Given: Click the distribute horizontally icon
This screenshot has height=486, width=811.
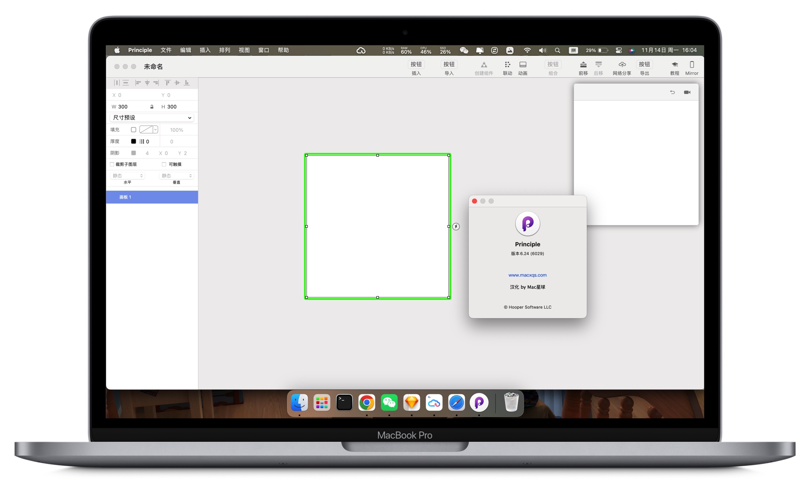Looking at the screenshot, I should 116,83.
